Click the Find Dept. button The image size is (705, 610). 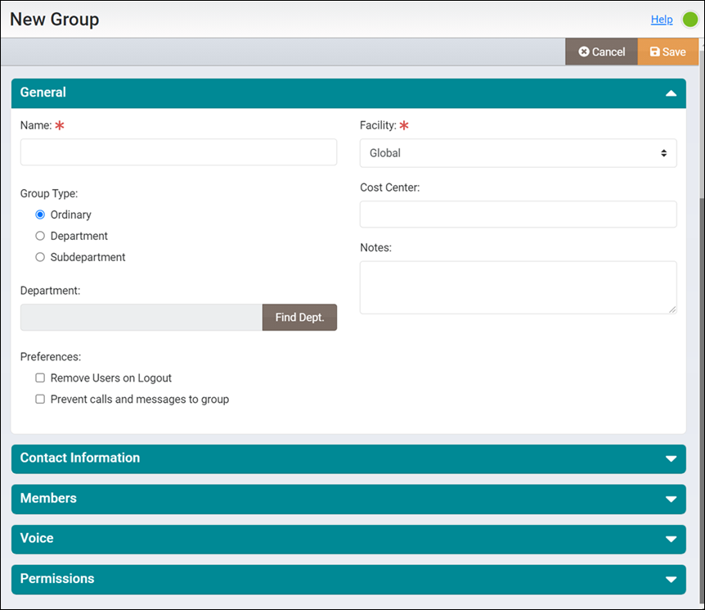[299, 317]
